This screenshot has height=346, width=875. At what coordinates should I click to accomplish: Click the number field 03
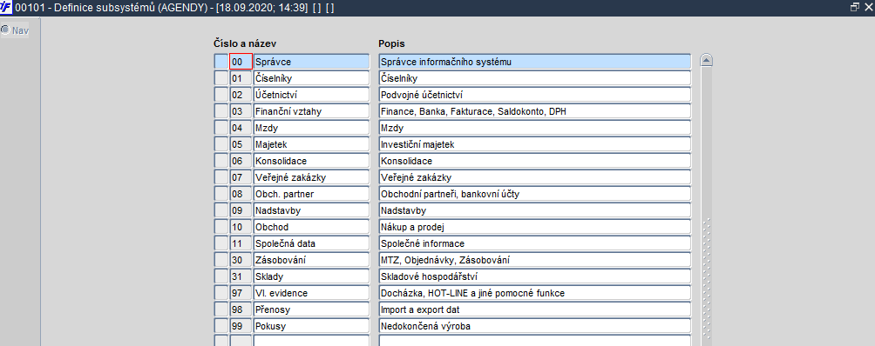click(x=241, y=111)
